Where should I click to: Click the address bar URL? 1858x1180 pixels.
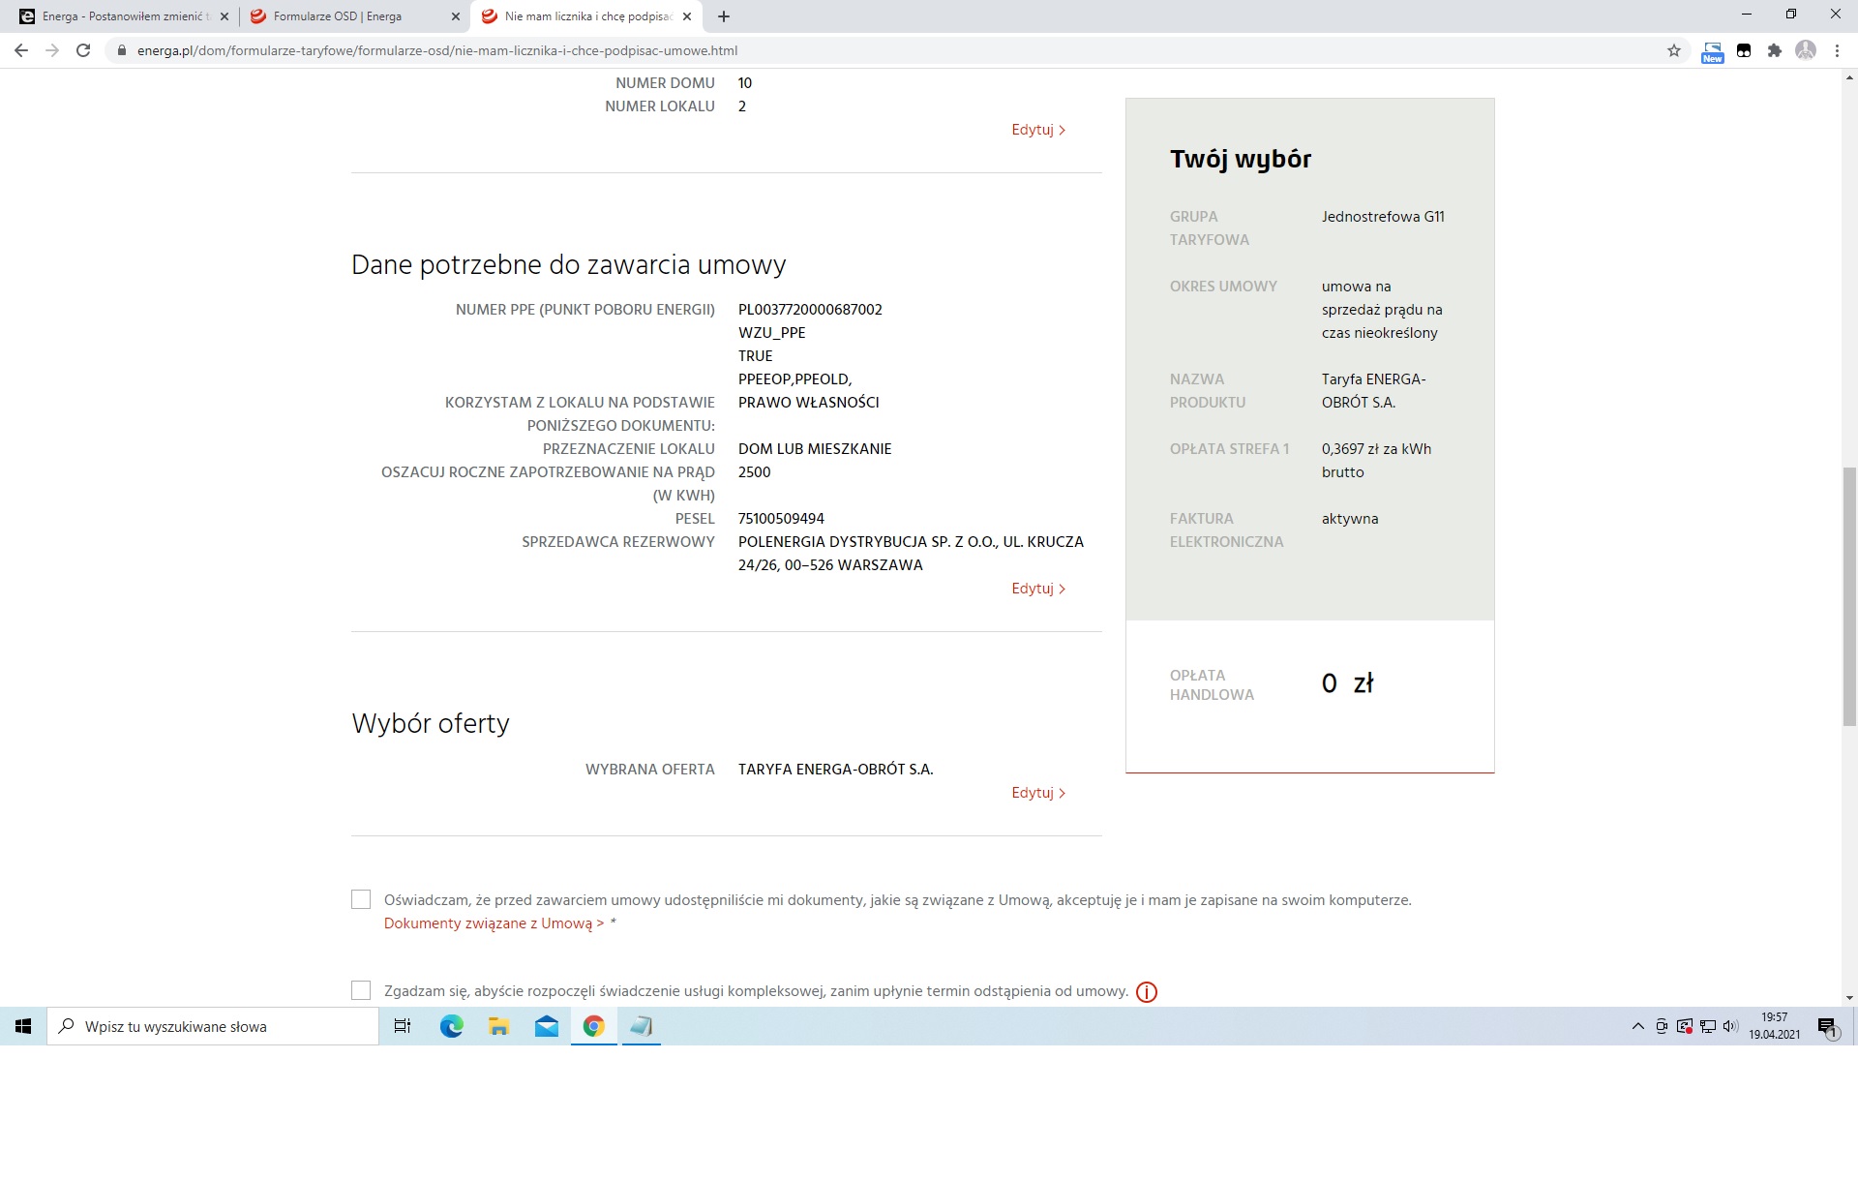(x=437, y=50)
